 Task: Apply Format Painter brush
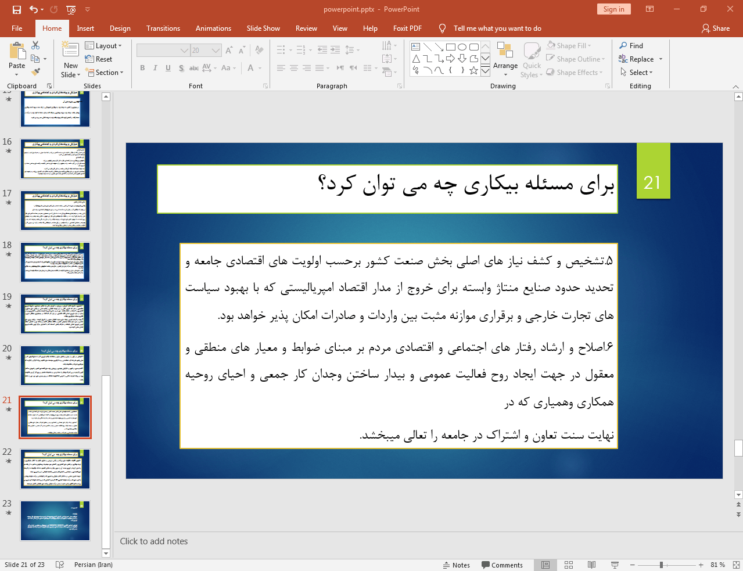pos(35,72)
